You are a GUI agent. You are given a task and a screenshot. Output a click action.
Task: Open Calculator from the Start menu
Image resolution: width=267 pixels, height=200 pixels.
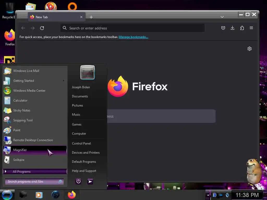35,101
